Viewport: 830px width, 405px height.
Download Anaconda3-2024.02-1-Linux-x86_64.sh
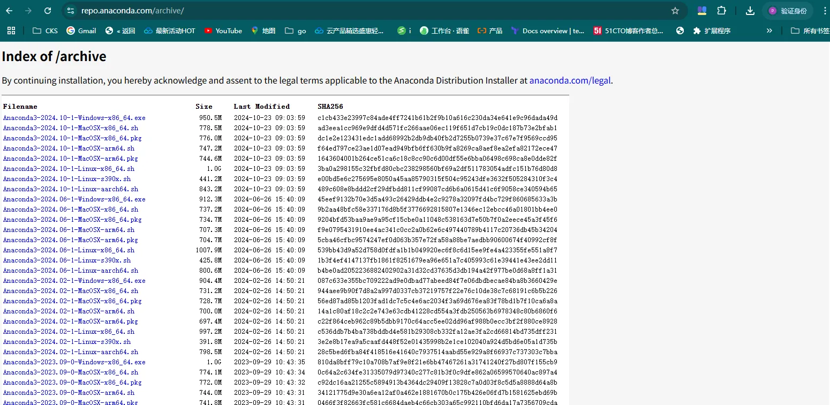coord(69,332)
